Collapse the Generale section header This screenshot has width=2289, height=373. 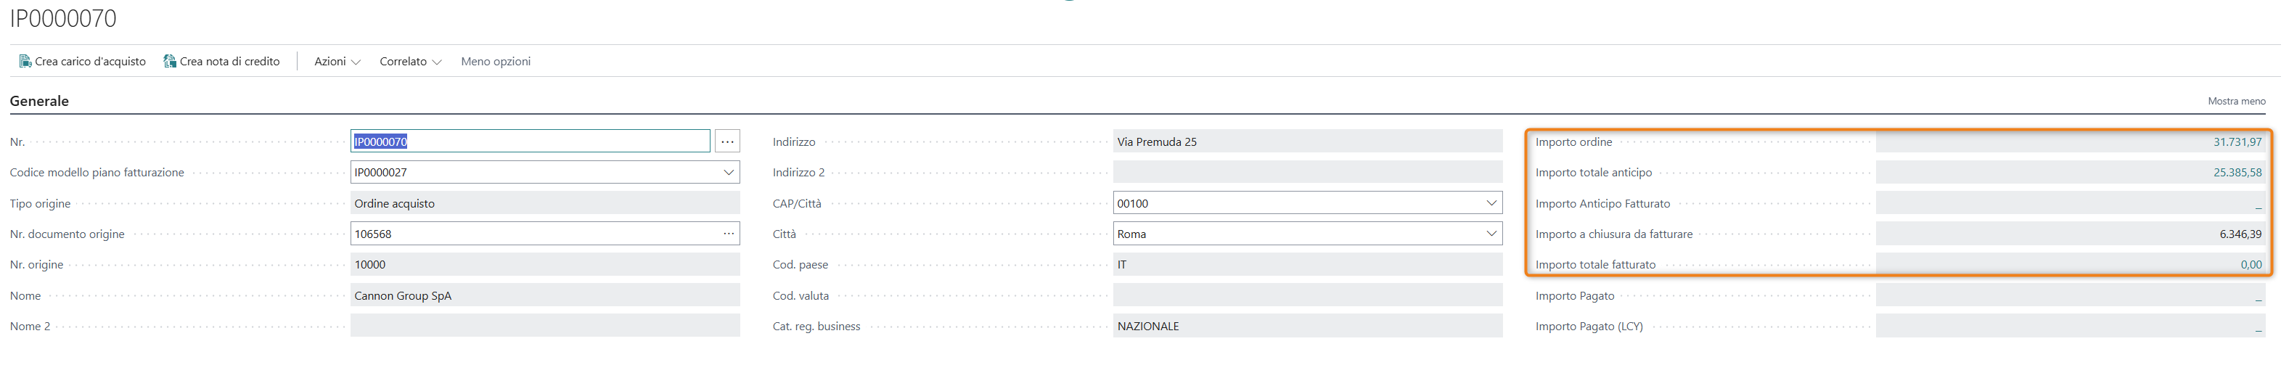39,102
